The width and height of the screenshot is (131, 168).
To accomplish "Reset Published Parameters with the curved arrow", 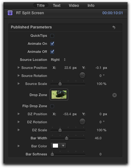I will 114,27.
